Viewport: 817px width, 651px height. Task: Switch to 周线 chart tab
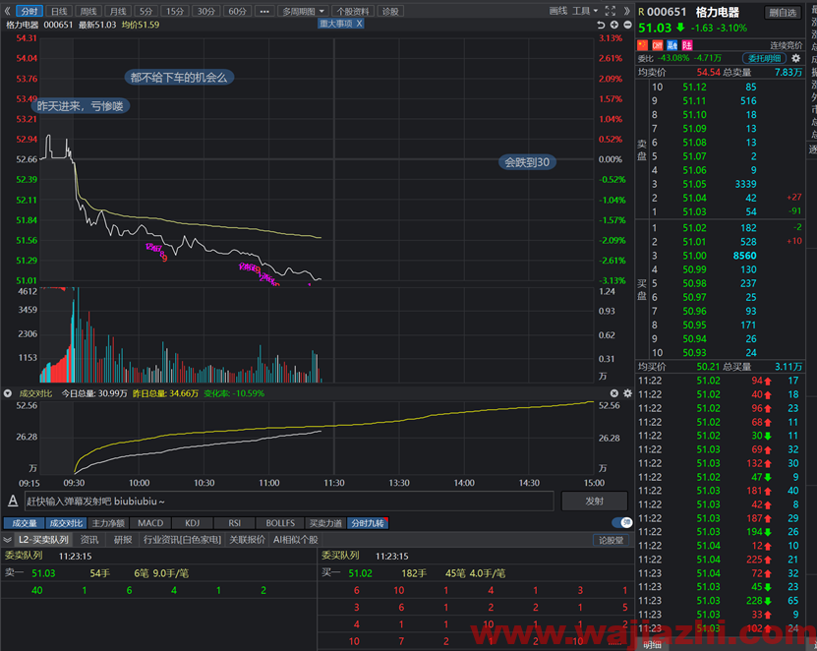(x=88, y=11)
